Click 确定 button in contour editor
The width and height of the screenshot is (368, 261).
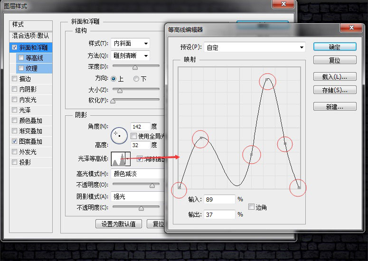pos(335,47)
